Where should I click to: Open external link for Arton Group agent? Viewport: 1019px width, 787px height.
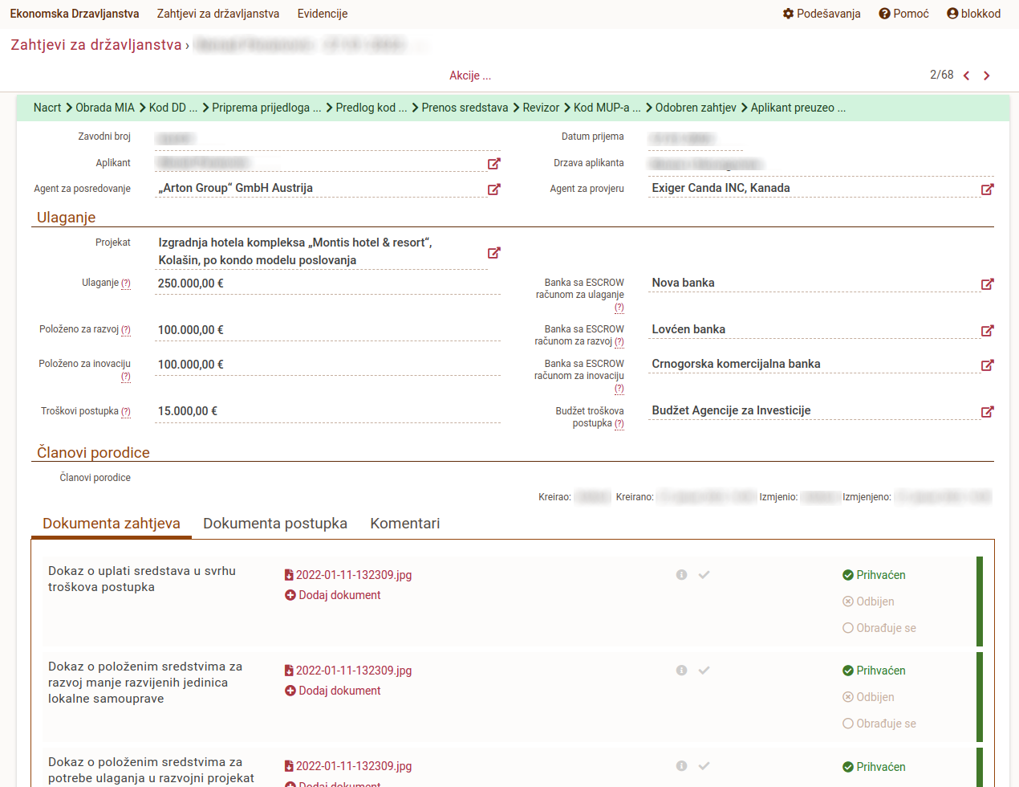494,190
